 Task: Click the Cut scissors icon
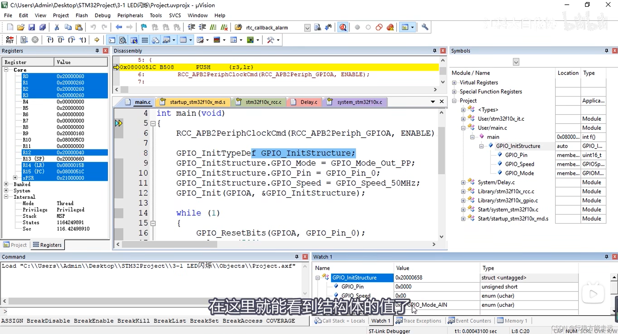click(x=57, y=27)
